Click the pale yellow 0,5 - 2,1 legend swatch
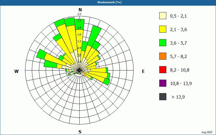Image resolution: width=216 pixels, height=135 pixels. tap(163, 16)
